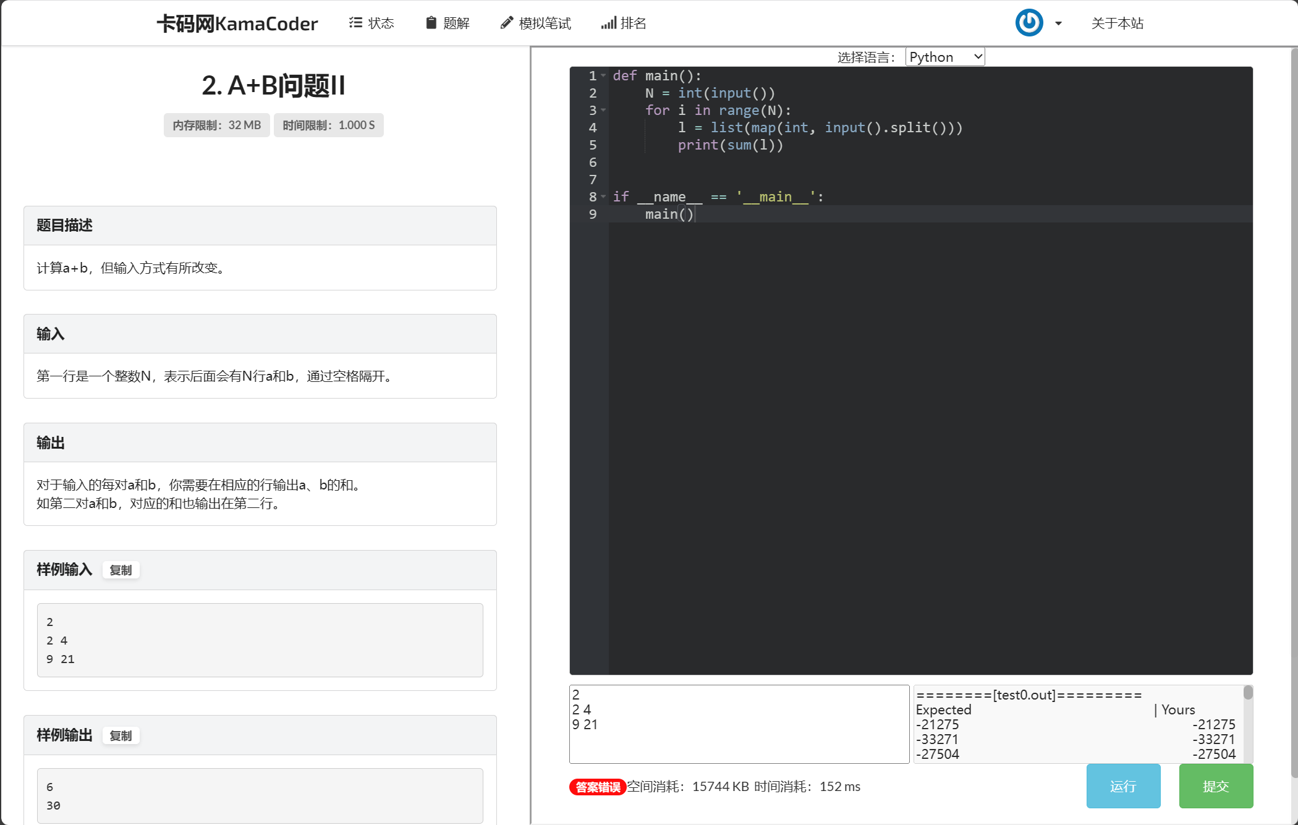Click the 题解 clipboard icon

430,22
